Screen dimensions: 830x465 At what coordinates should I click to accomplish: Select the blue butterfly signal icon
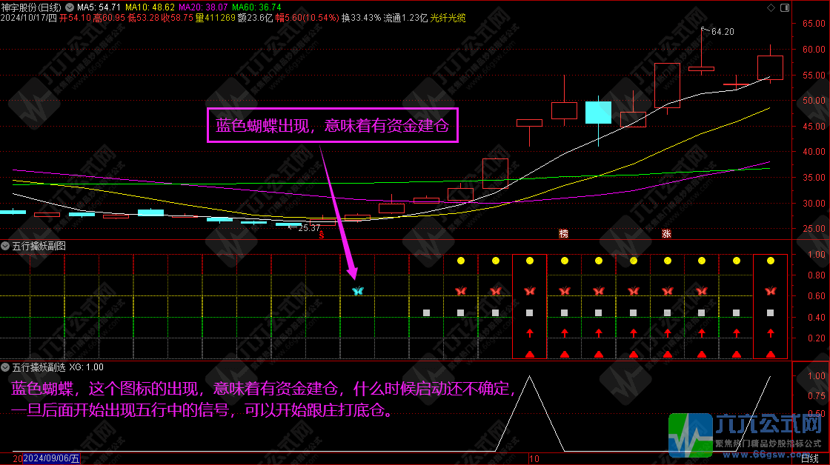(357, 290)
